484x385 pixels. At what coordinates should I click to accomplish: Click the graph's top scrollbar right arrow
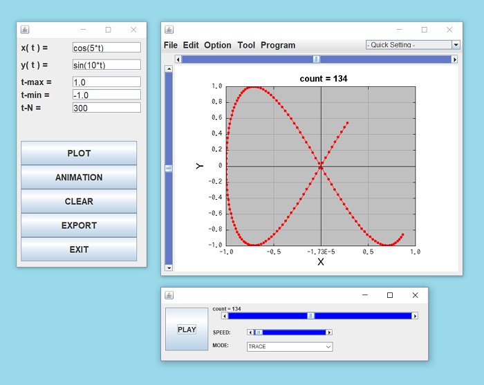454,59
